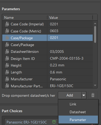This screenshot has height=125, width=101.
Task: Click the document icon beside Height
Action: click(7, 65)
